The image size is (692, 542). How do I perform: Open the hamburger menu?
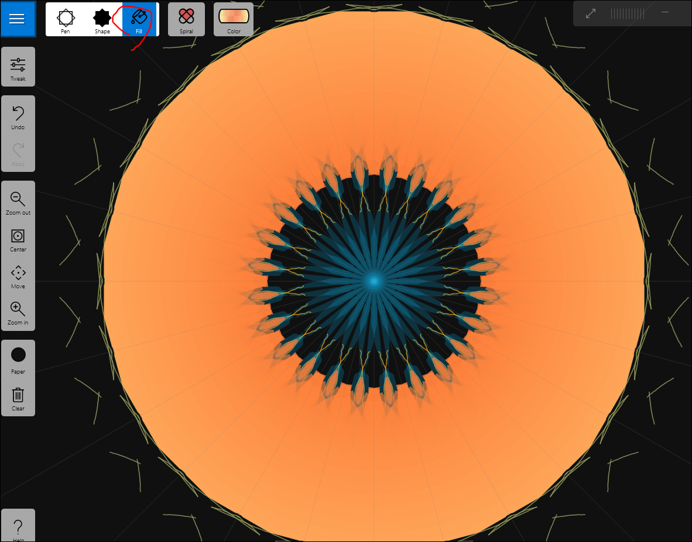click(18, 19)
